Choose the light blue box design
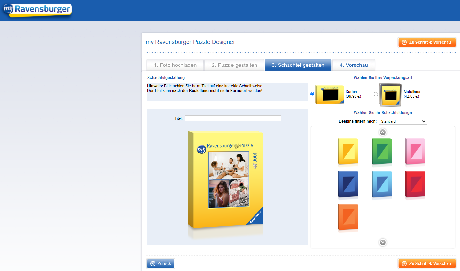This screenshot has width=460, height=271. coord(381,184)
